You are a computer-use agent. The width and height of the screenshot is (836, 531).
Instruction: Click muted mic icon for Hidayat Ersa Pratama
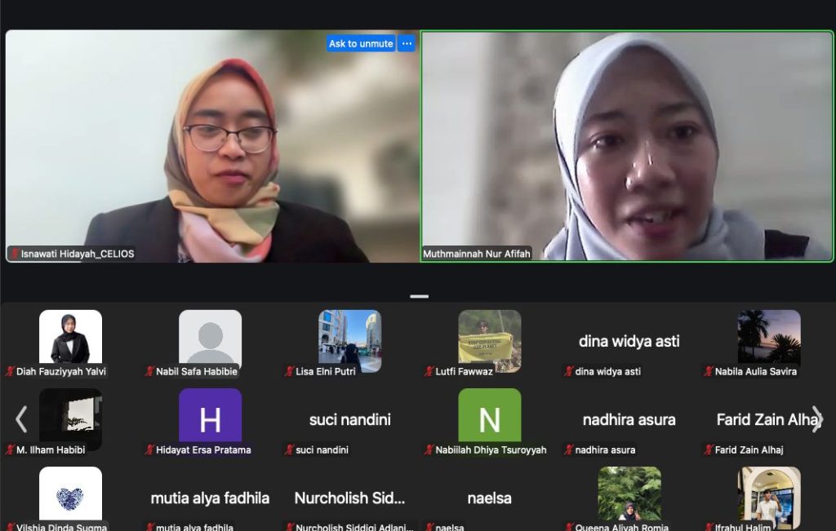(x=150, y=449)
